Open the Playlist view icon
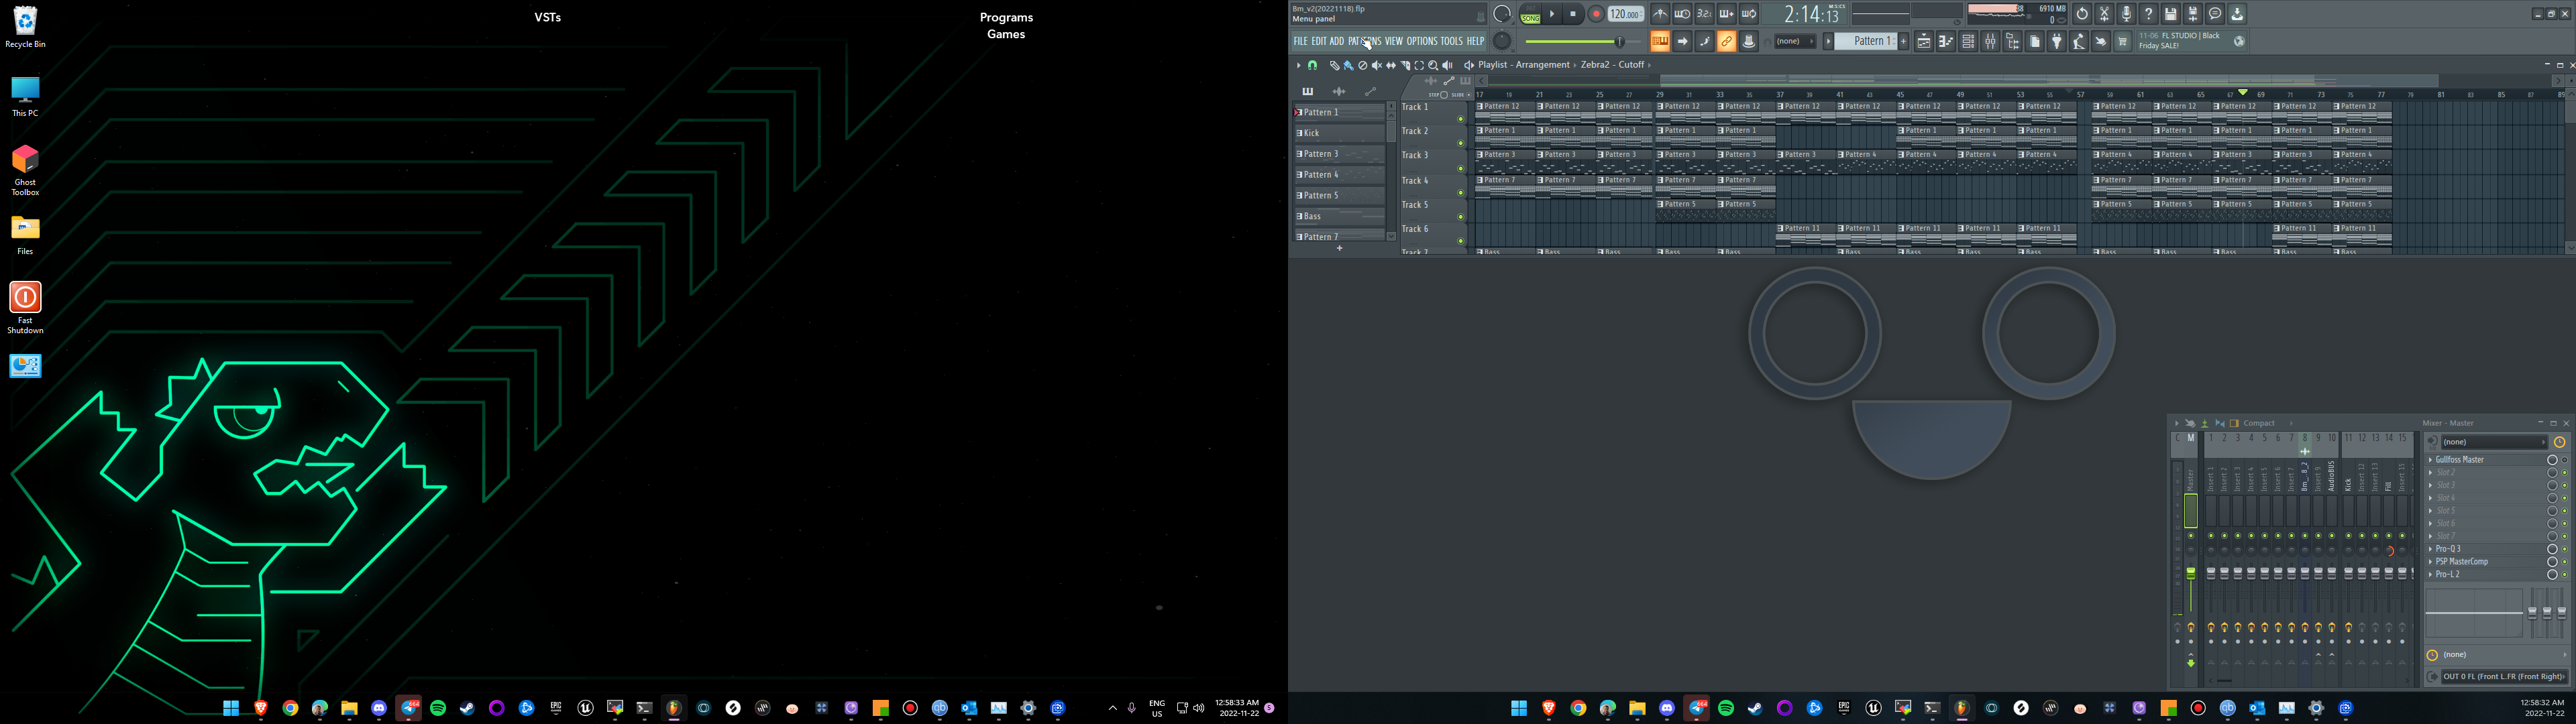The height and width of the screenshot is (724, 2576). tap(1924, 41)
